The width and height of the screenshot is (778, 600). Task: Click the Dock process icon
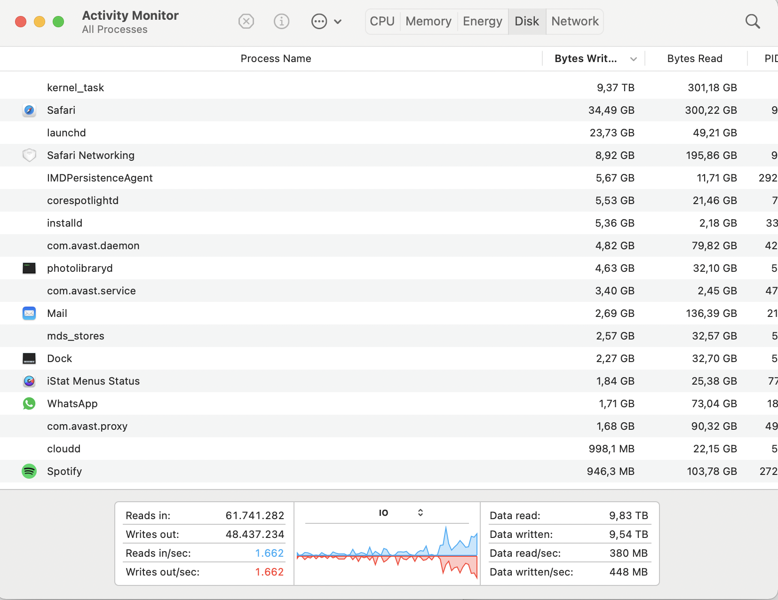pos(29,358)
